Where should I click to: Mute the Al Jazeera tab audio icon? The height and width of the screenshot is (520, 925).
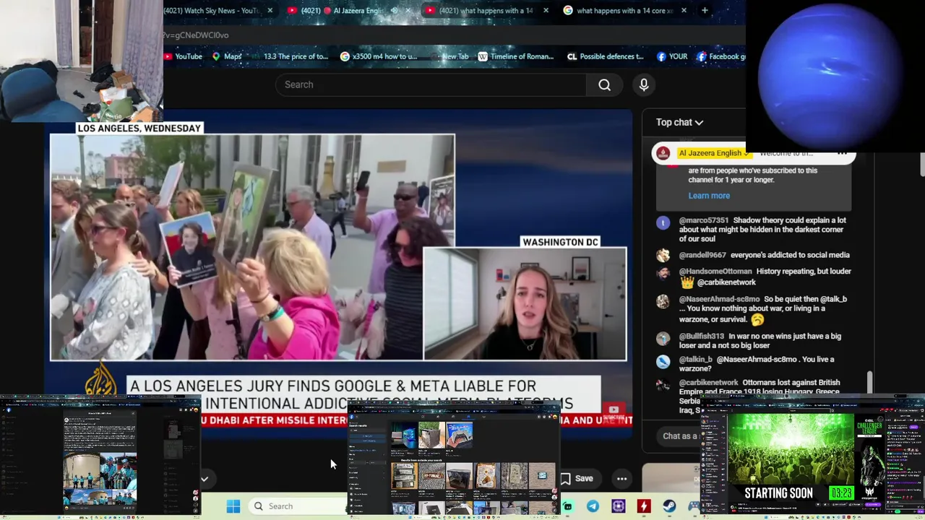(x=395, y=11)
